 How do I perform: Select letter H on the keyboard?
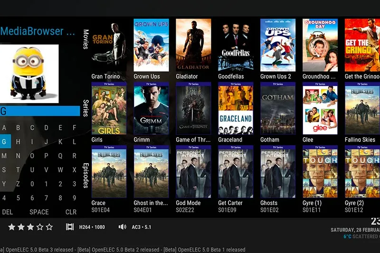18,141
